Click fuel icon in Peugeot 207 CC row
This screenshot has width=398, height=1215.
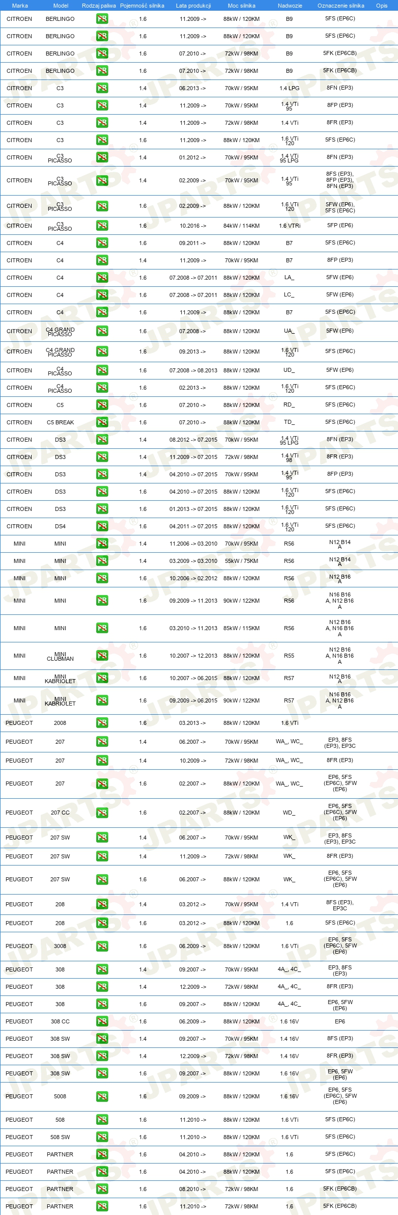(102, 813)
